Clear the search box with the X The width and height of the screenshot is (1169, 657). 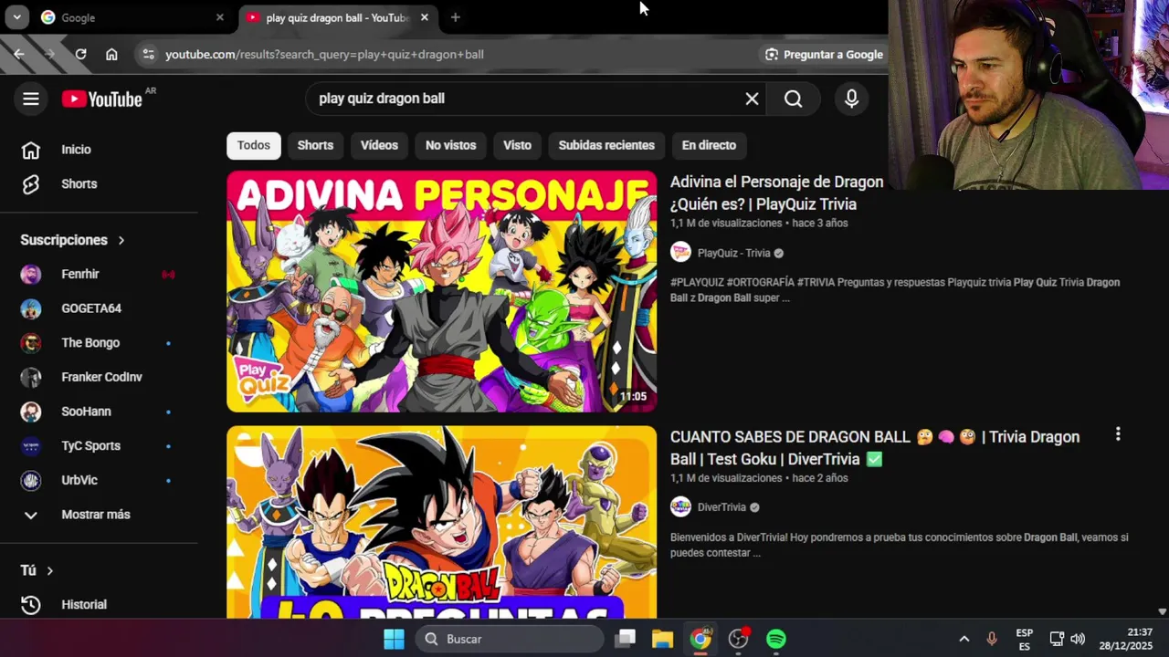point(752,99)
